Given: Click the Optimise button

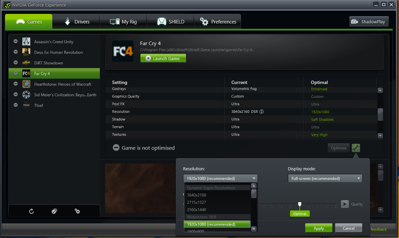Looking at the screenshot, I should (x=339, y=148).
